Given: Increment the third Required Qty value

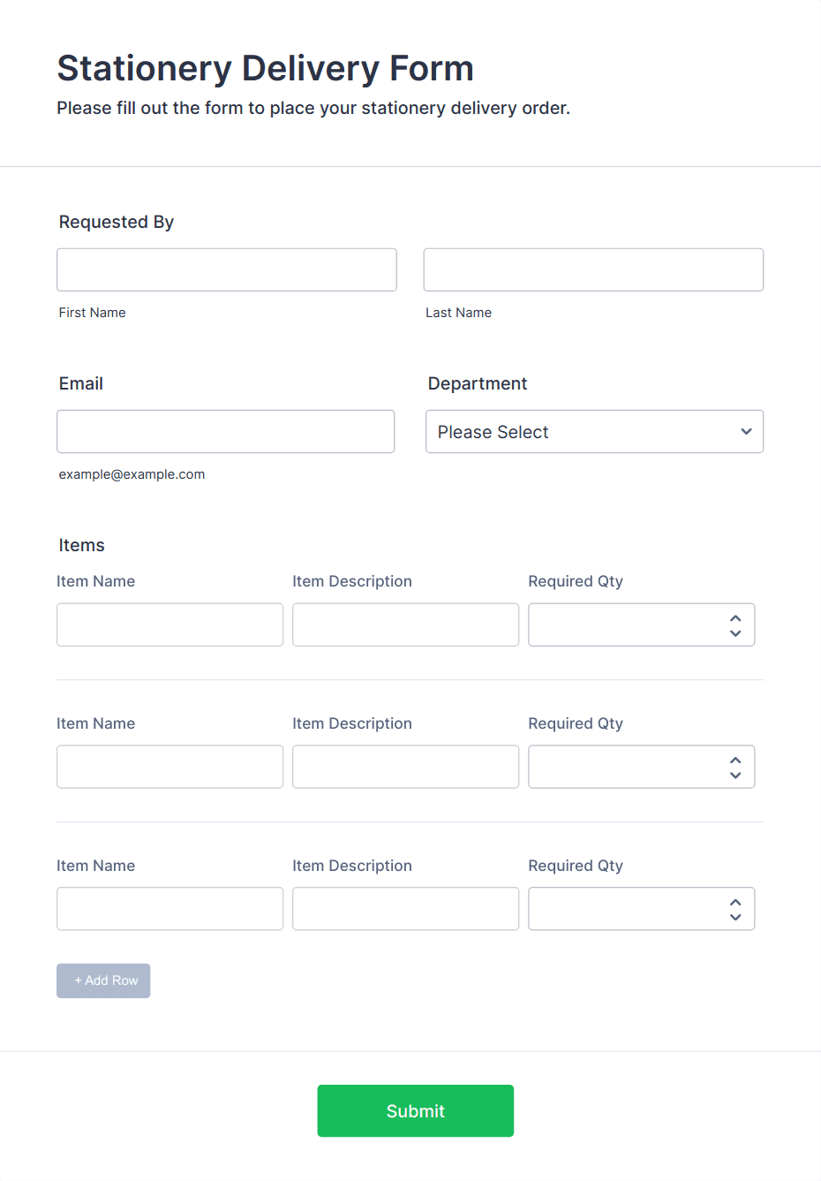Looking at the screenshot, I should pos(734,900).
